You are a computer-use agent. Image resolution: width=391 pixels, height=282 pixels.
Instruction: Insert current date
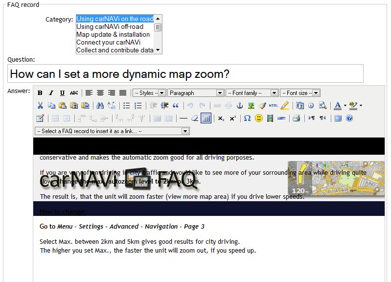(299, 106)
